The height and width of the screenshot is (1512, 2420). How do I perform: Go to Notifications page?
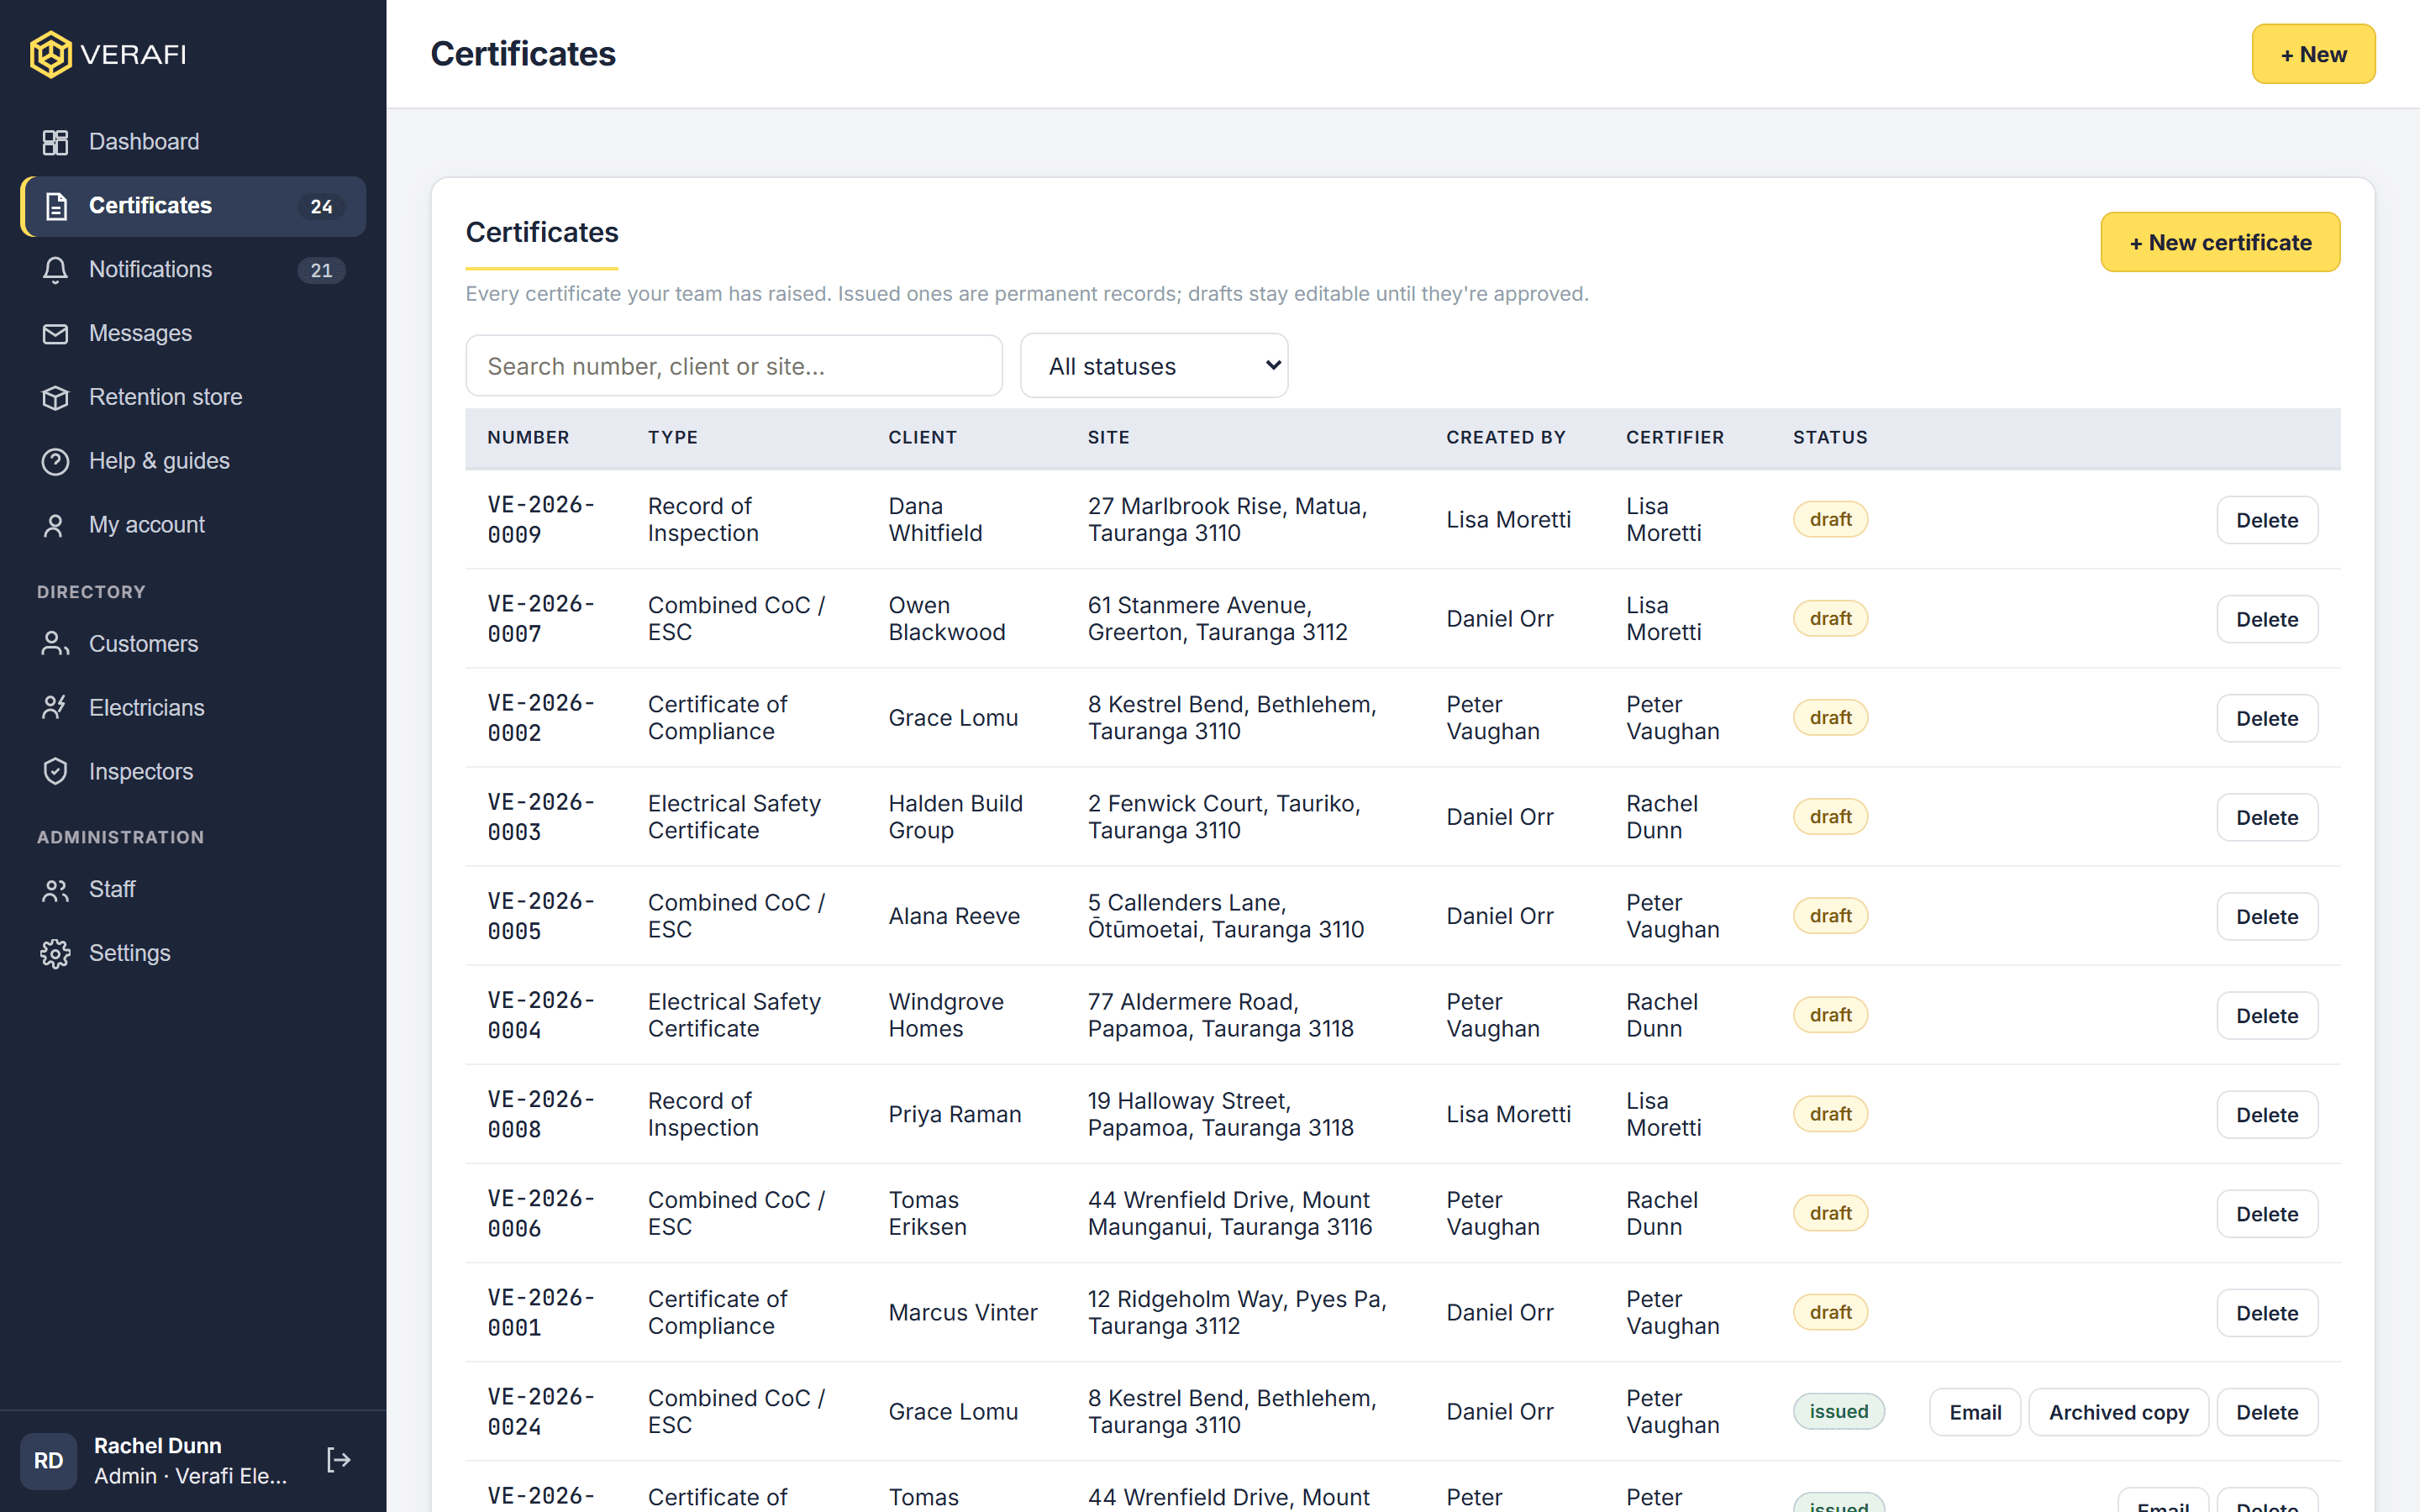point(193,270)
